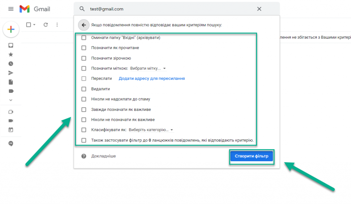Expand More labels chevron in sidebar
This screenshot has height=204, width=351.
point(11,100)
